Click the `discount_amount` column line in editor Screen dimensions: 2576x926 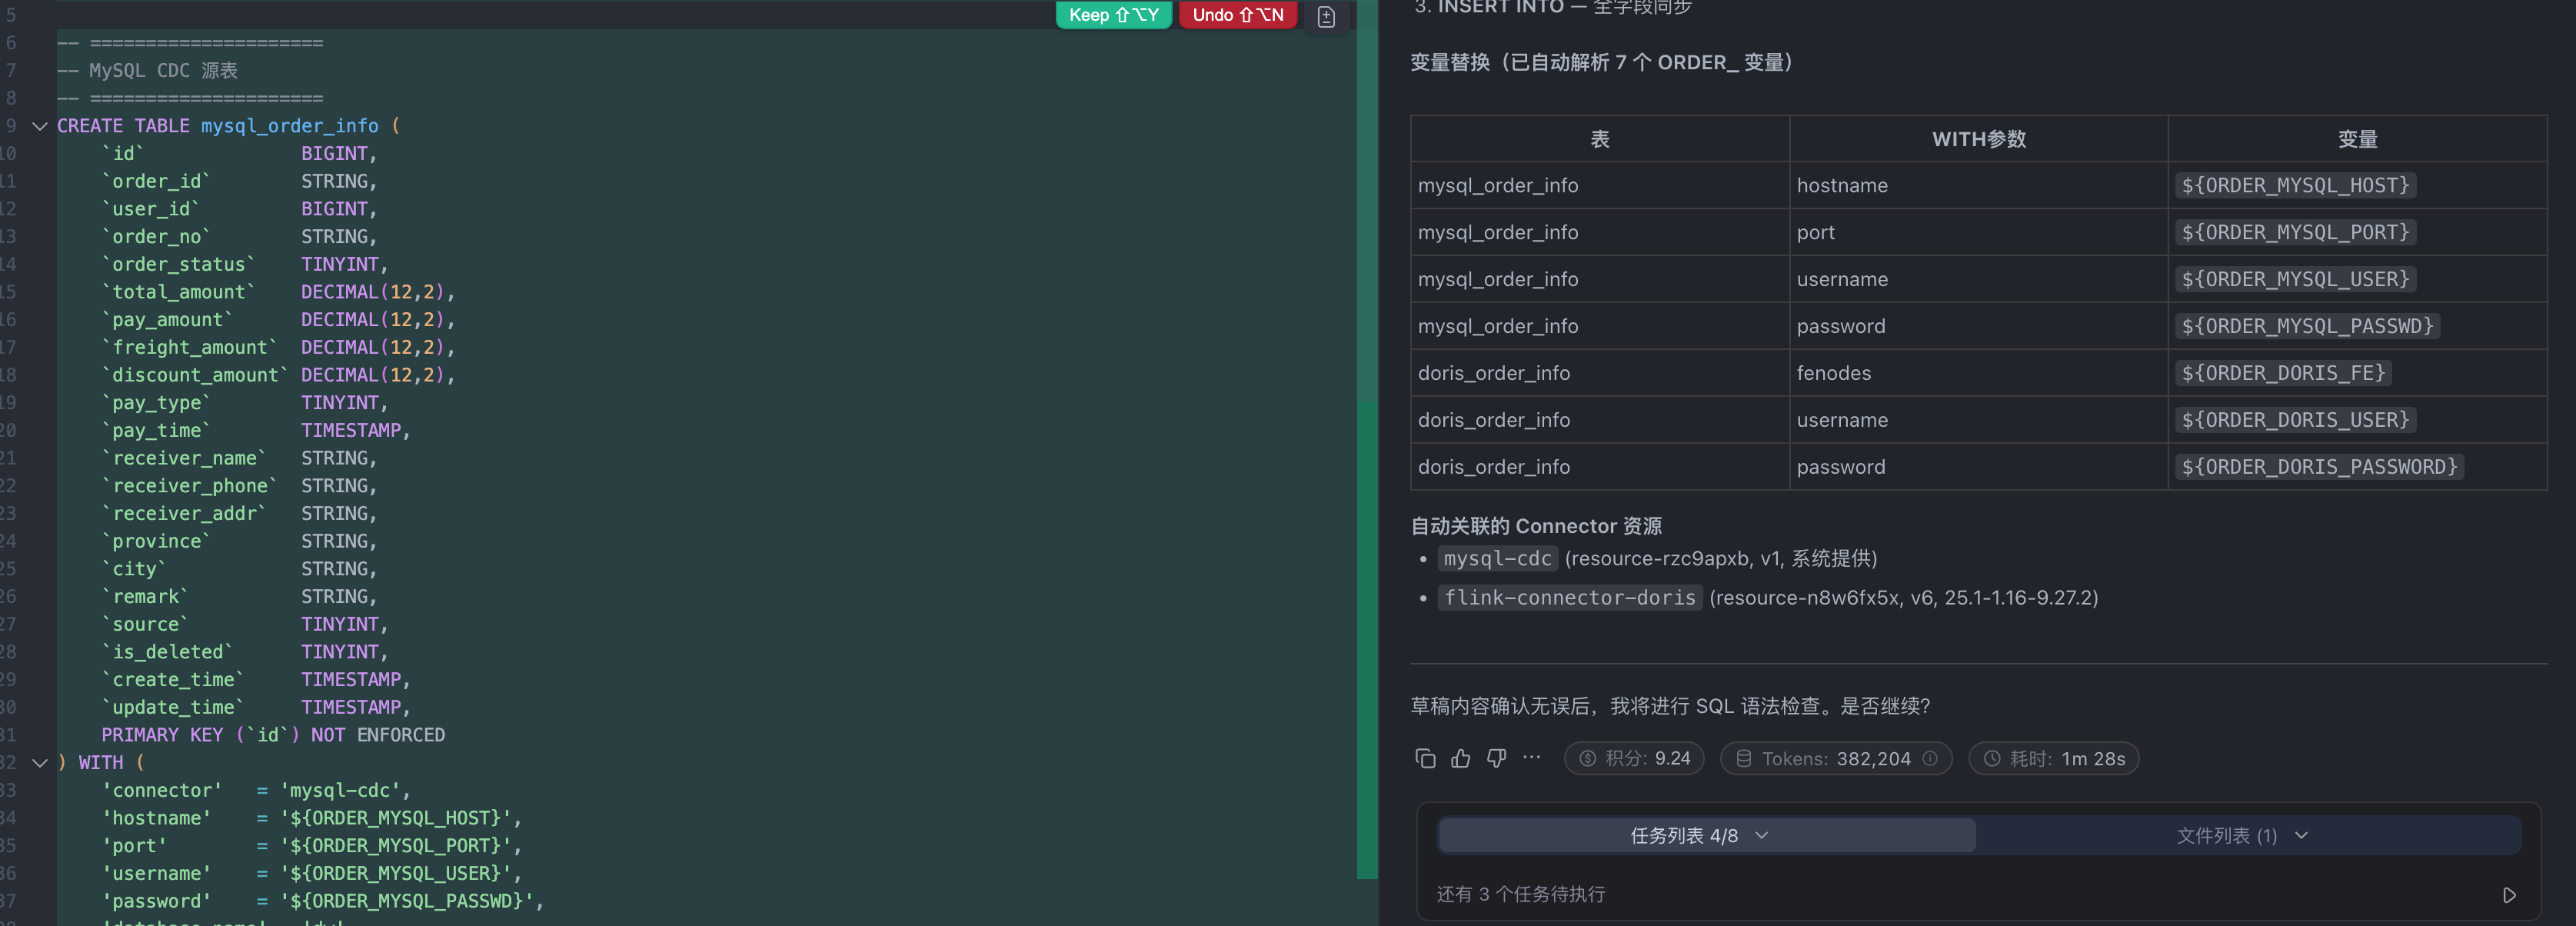click(278, 375)
